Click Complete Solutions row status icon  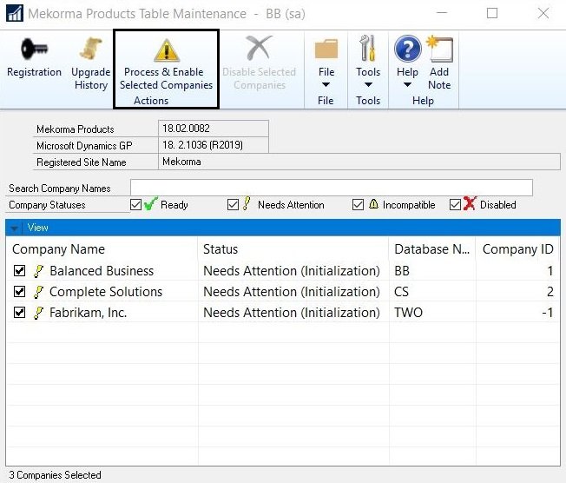(38, 292)
